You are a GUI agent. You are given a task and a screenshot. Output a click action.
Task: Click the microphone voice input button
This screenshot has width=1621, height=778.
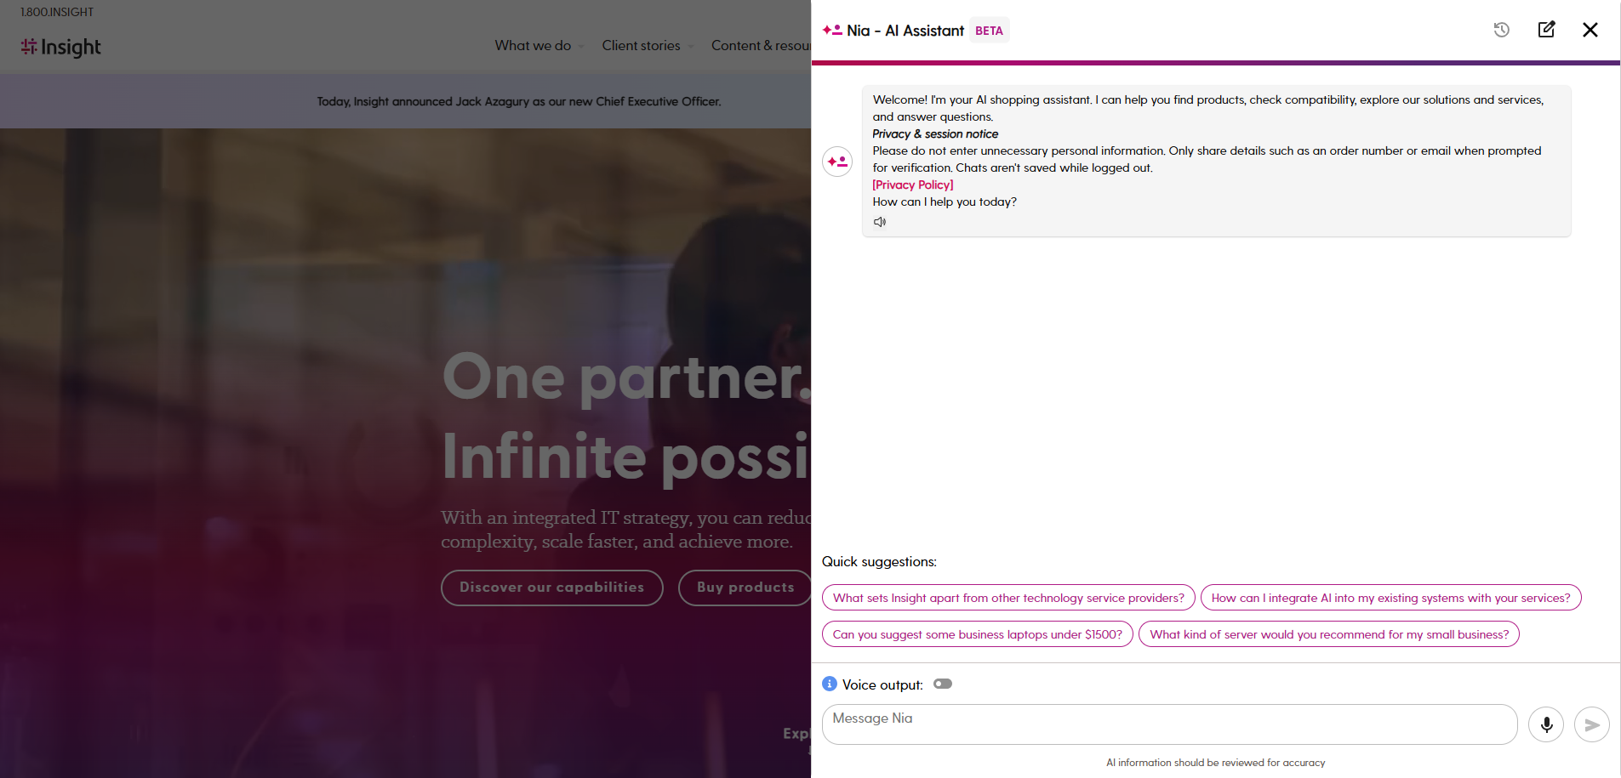(1546, 724)
